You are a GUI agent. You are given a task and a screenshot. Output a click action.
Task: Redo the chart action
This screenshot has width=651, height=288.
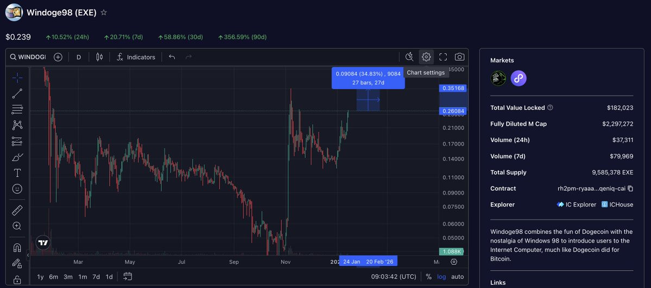pyautogui.click(x=188, y=57)
